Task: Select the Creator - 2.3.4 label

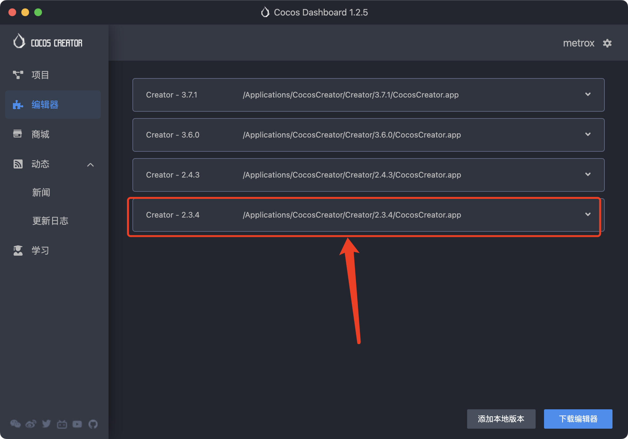Action: (x=173, y=215)
